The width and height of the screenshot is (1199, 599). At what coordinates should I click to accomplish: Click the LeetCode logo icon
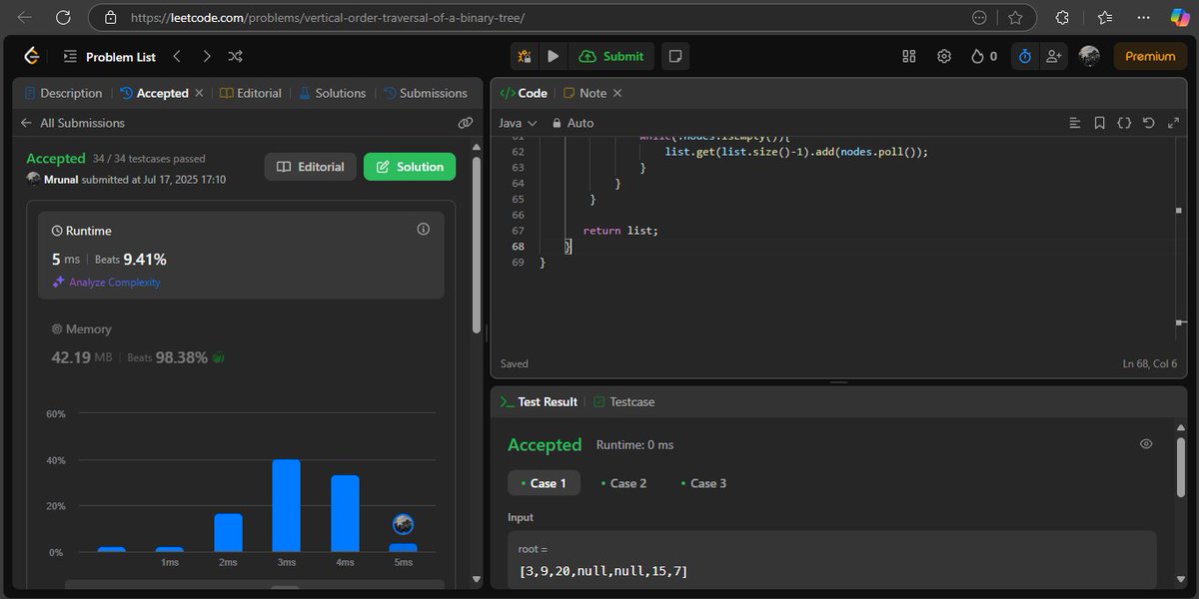click(32, 57)
